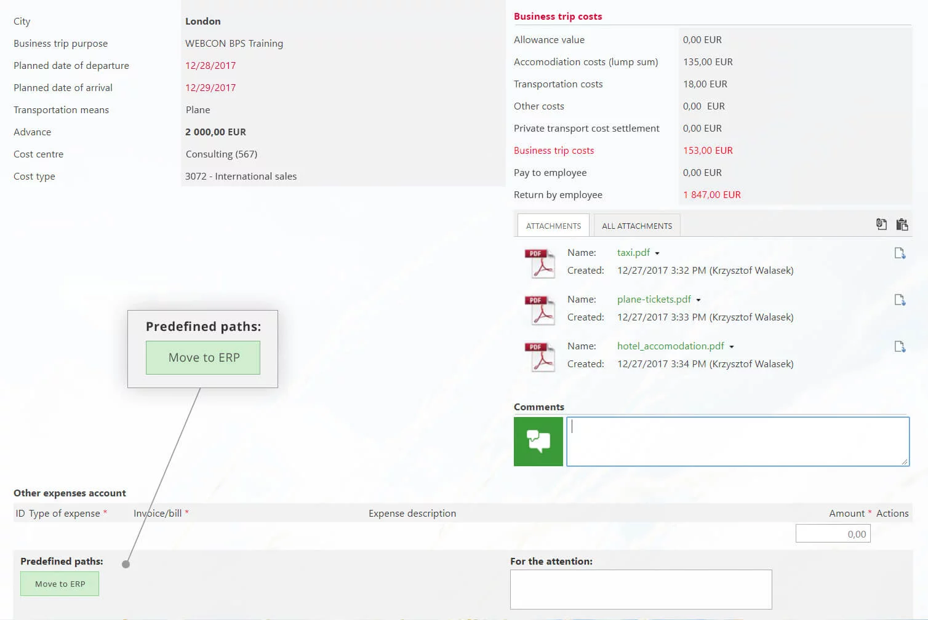The height and width of the screenshot is (620, 928).
Task: Click the 12/29/2017 arrival date
Action: coord(210,88)
